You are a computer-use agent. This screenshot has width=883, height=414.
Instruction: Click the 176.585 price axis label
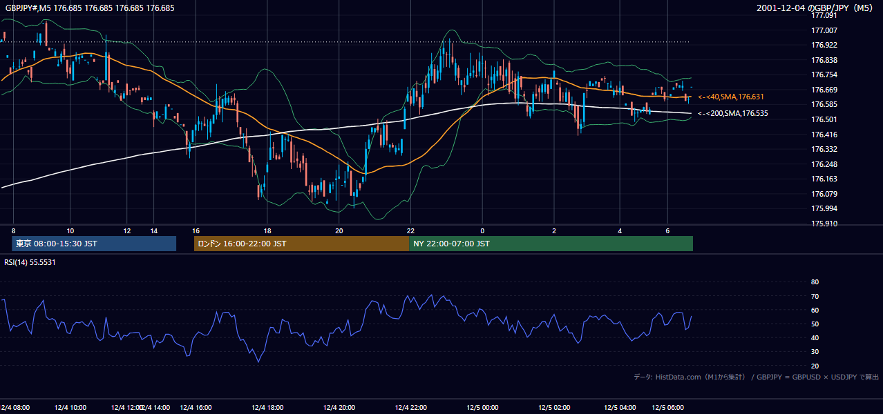[x=824, y=105]
